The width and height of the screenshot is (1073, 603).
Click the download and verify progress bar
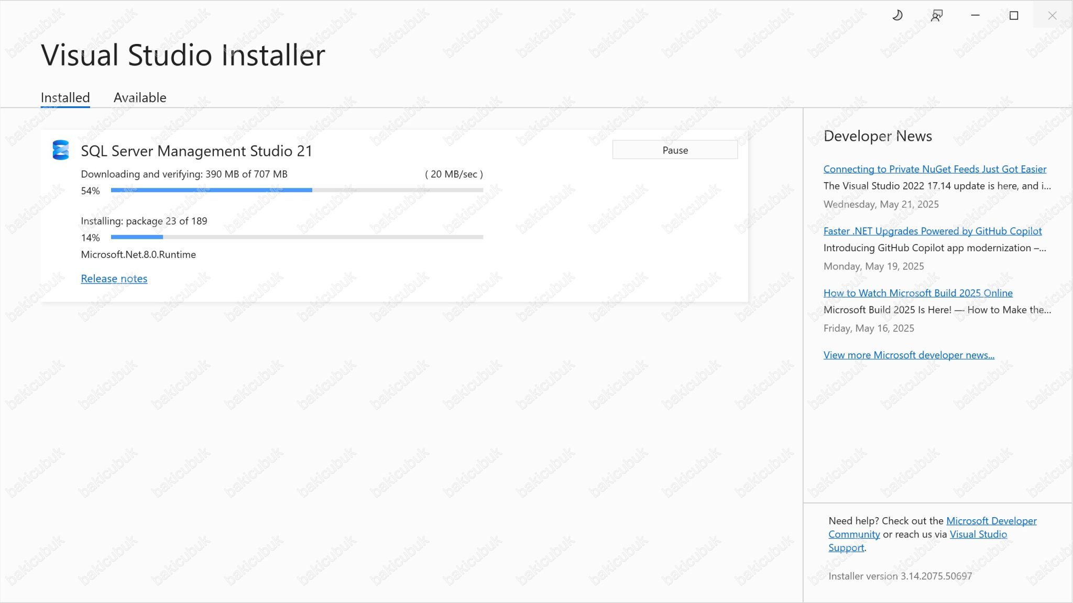coord(296,190)
